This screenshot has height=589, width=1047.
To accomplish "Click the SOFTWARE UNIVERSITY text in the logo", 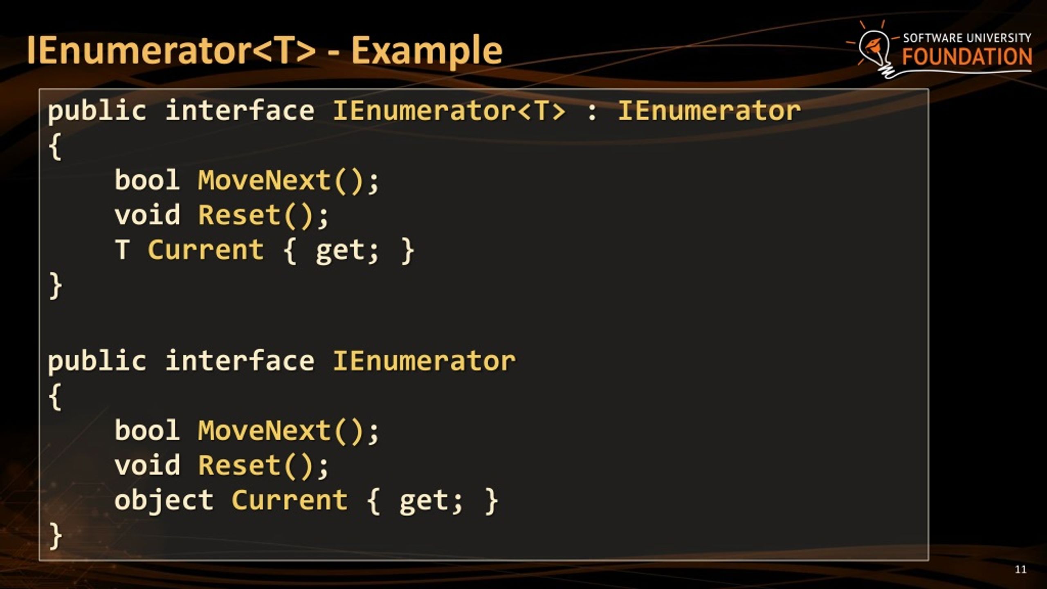I will [967, 38].
